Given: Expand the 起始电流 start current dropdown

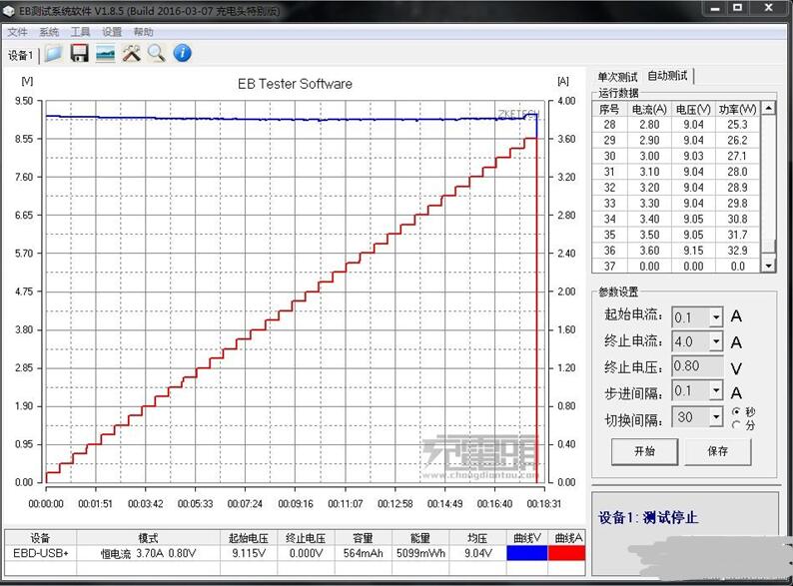Looking at the screenshot, I should tap(715, 317).
